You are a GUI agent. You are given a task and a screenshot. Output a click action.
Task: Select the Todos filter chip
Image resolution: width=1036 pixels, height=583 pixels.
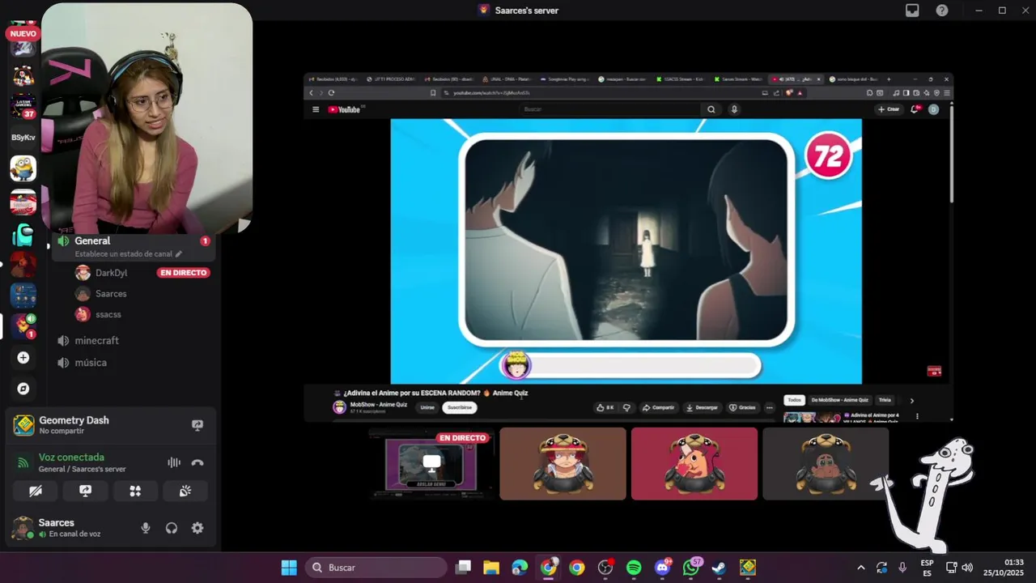[x=795, y=400]
